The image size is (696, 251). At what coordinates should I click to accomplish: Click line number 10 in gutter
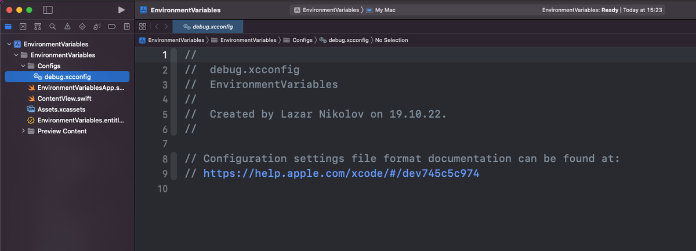tap(162, 188)
